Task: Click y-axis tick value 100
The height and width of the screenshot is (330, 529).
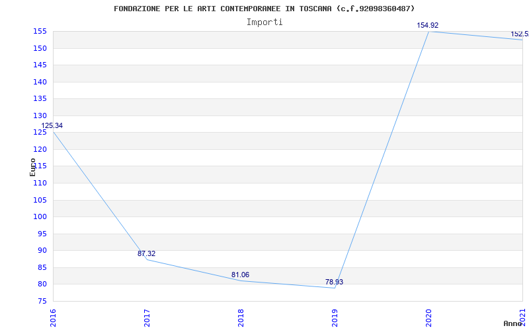Action: coord(40,217)
